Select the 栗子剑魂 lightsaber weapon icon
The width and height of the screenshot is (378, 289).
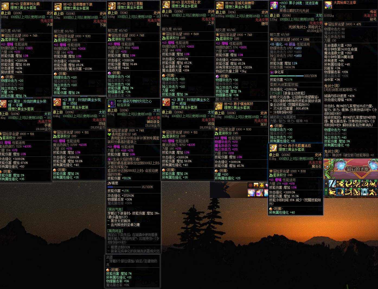point(274,5)
